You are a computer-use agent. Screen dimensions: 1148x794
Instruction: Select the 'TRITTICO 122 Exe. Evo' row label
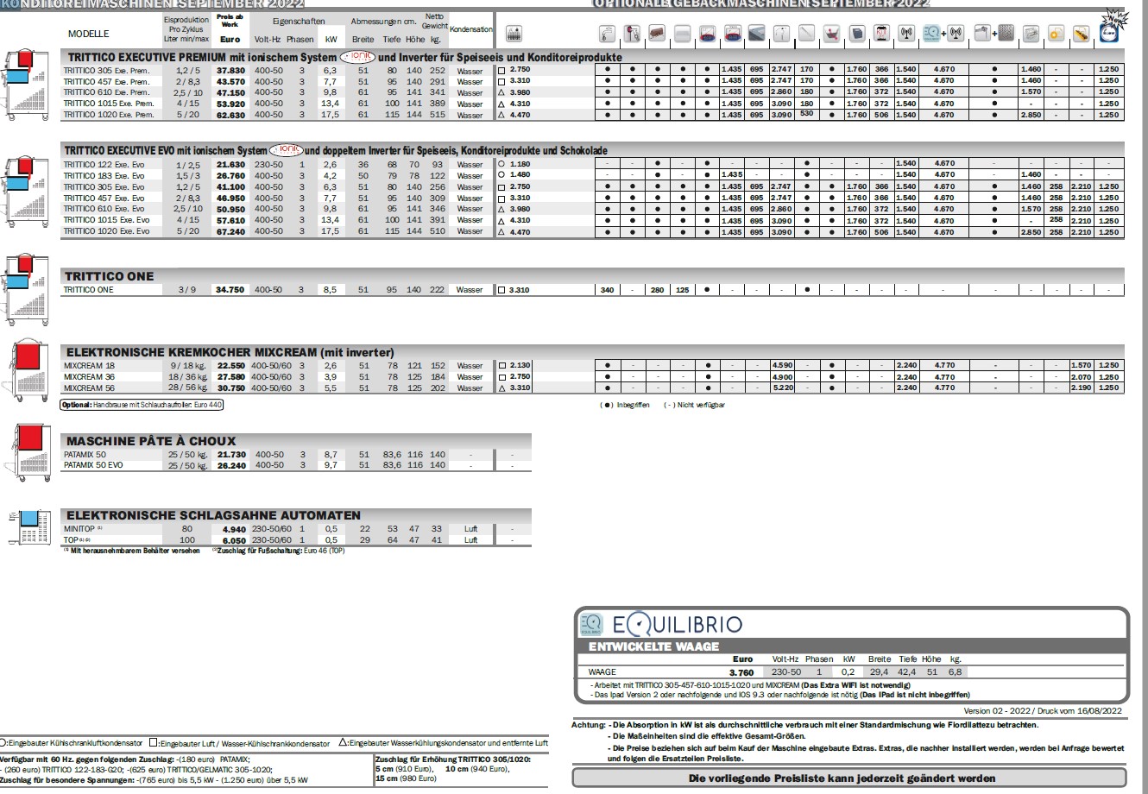tap(104, 164)
